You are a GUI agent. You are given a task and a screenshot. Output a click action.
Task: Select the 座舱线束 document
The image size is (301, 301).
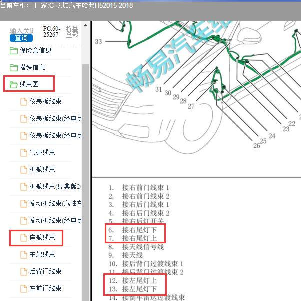42,237
